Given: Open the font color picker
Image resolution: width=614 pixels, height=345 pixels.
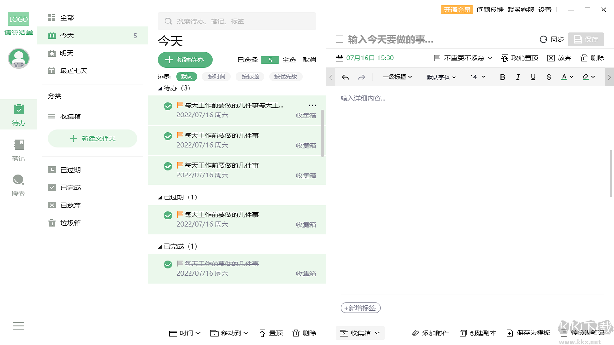Looking at the screenshot, I should pyautogui.click(x=566, y=77).
